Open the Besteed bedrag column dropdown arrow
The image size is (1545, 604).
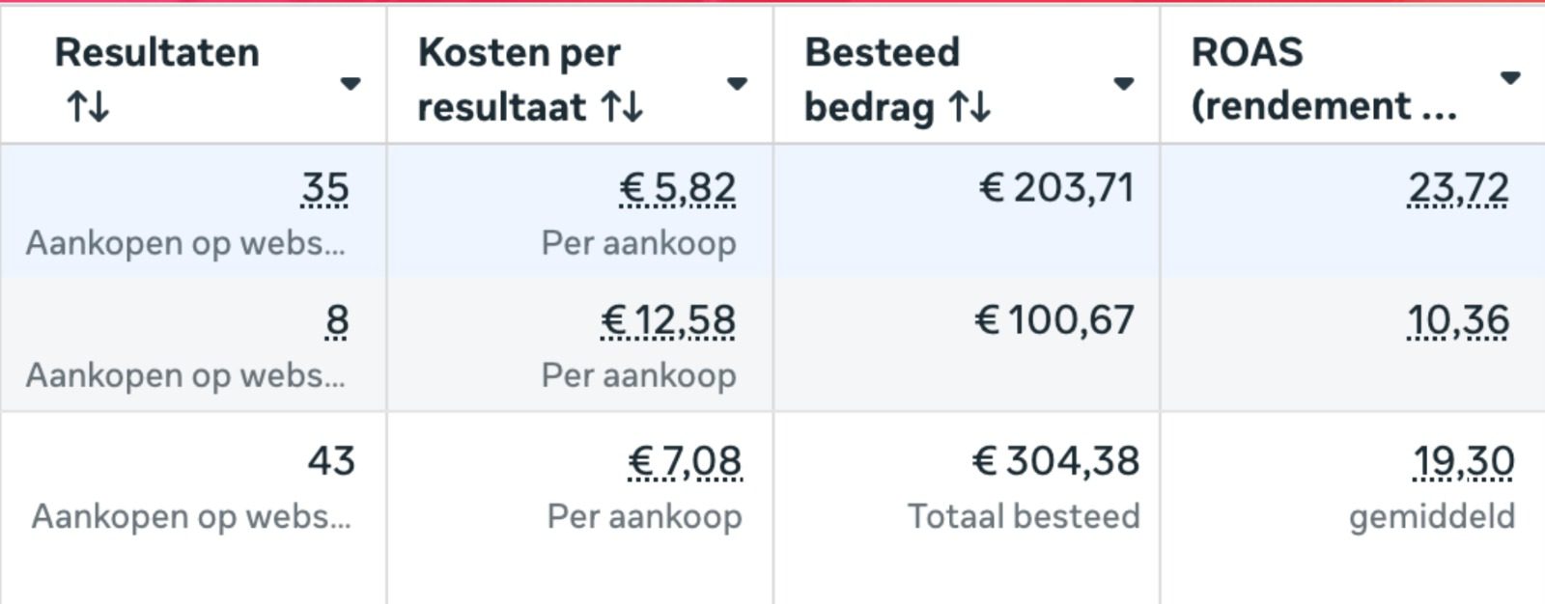click(1123, 84)
